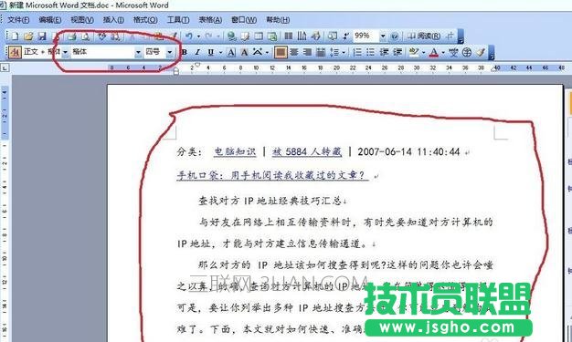Click the Character Border icon

231,52
